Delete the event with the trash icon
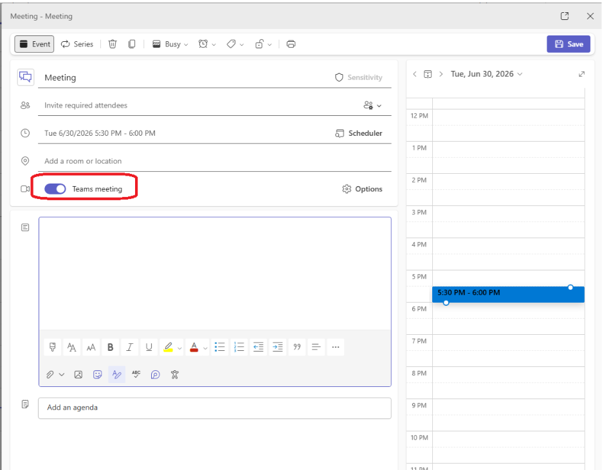 click(113, 44)
